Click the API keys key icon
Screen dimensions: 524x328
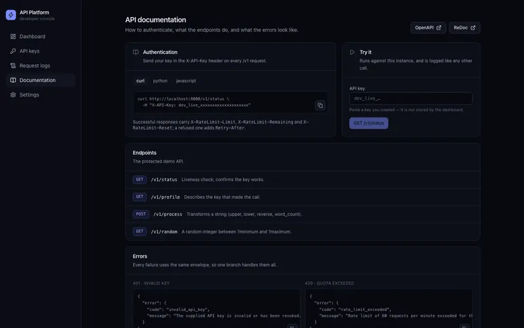click(13, 51)
